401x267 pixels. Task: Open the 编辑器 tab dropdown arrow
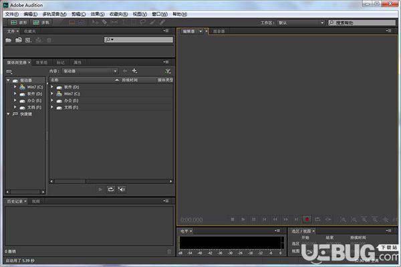click(200, 31)
